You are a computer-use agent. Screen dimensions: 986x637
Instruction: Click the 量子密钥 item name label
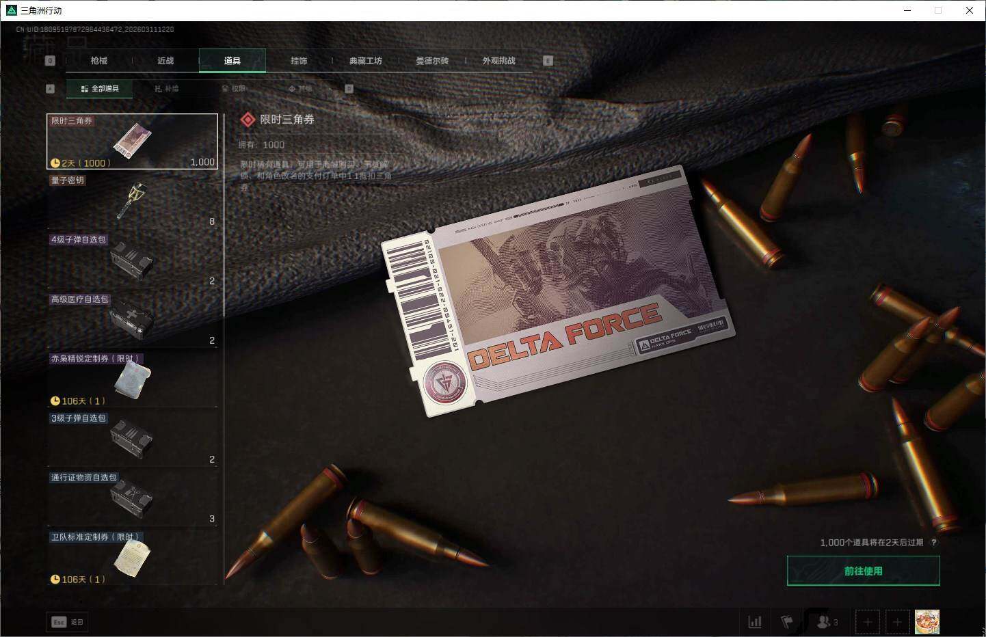point(68,180)
